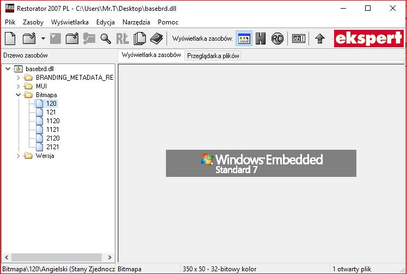Click the Save As folder toolbar icon
Screen dimensions: 407x274
(72, 39)
